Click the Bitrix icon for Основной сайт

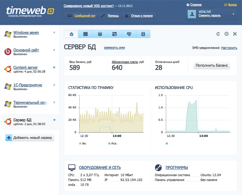coord(8,51)
